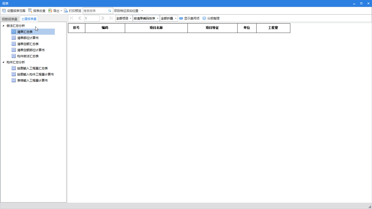Image resolution: width=372 pixels, height=209 pixels.
Task: Click the 设置报表范围 icon
Action: pyautogui.click(x=4, y=11)
